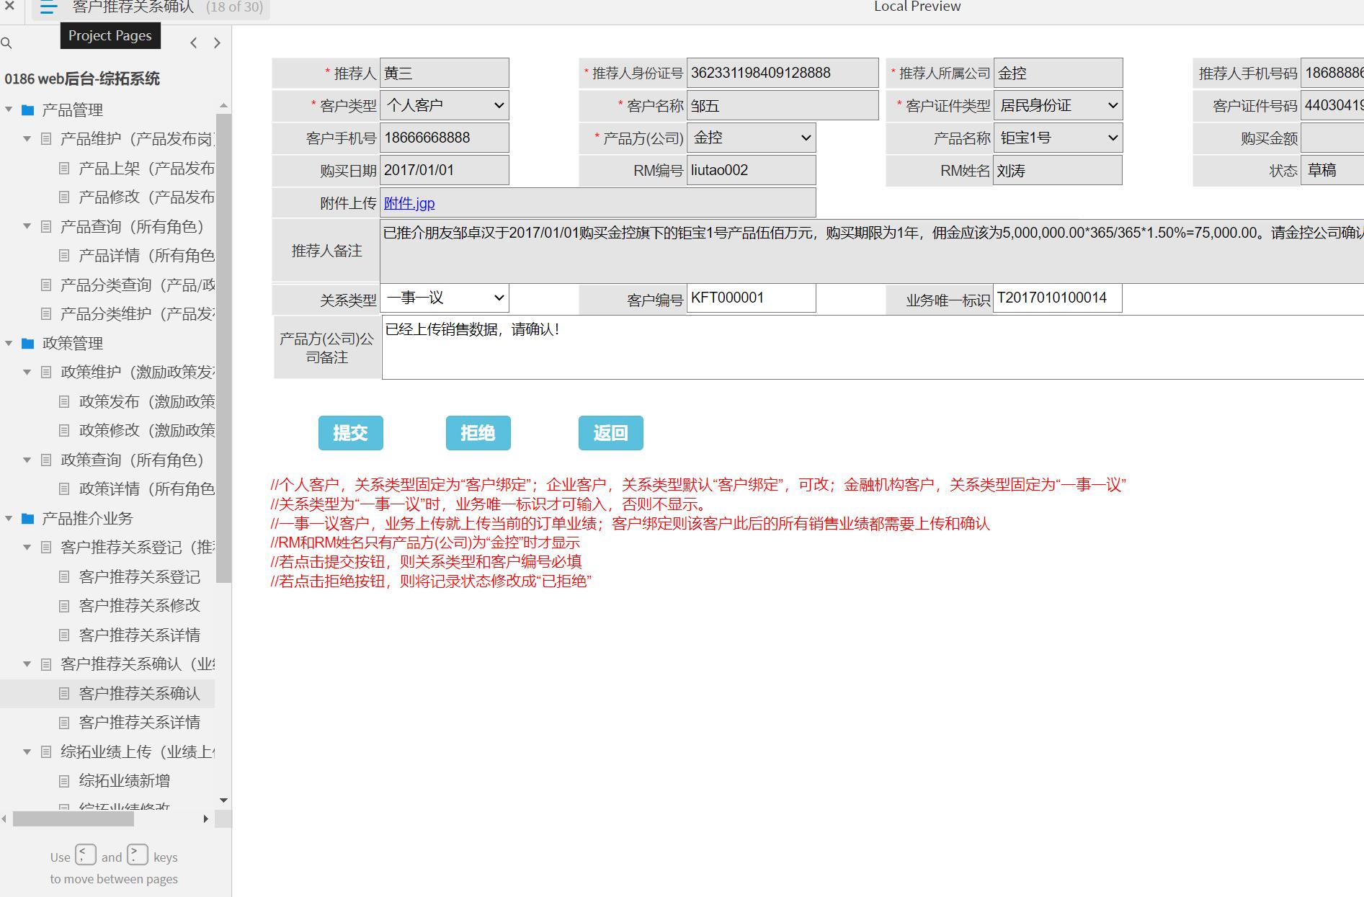Viewport: 1364px width, 897px height.
Task: Open the 产品方(公司) dropdown showing 金控
Action: [x=752, y=138]
